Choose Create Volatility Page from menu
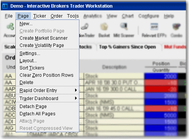Image resolution: width=189 pixels, height=139 pixels. pos(42,45)
